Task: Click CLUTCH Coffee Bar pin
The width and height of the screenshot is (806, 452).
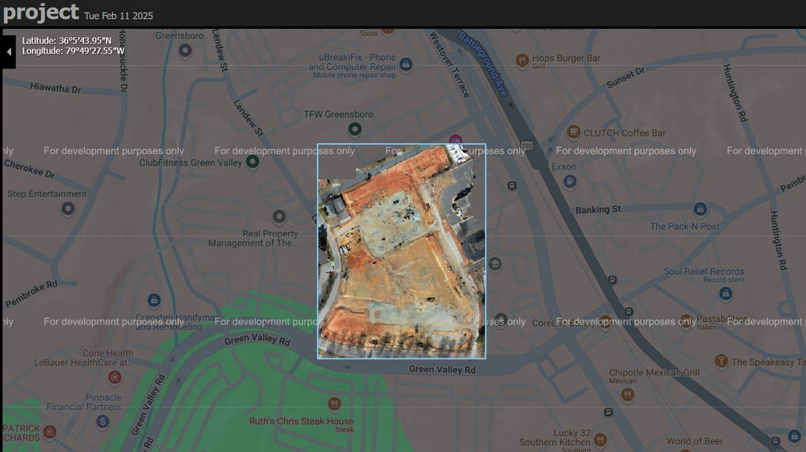Action: coord(573,133)
